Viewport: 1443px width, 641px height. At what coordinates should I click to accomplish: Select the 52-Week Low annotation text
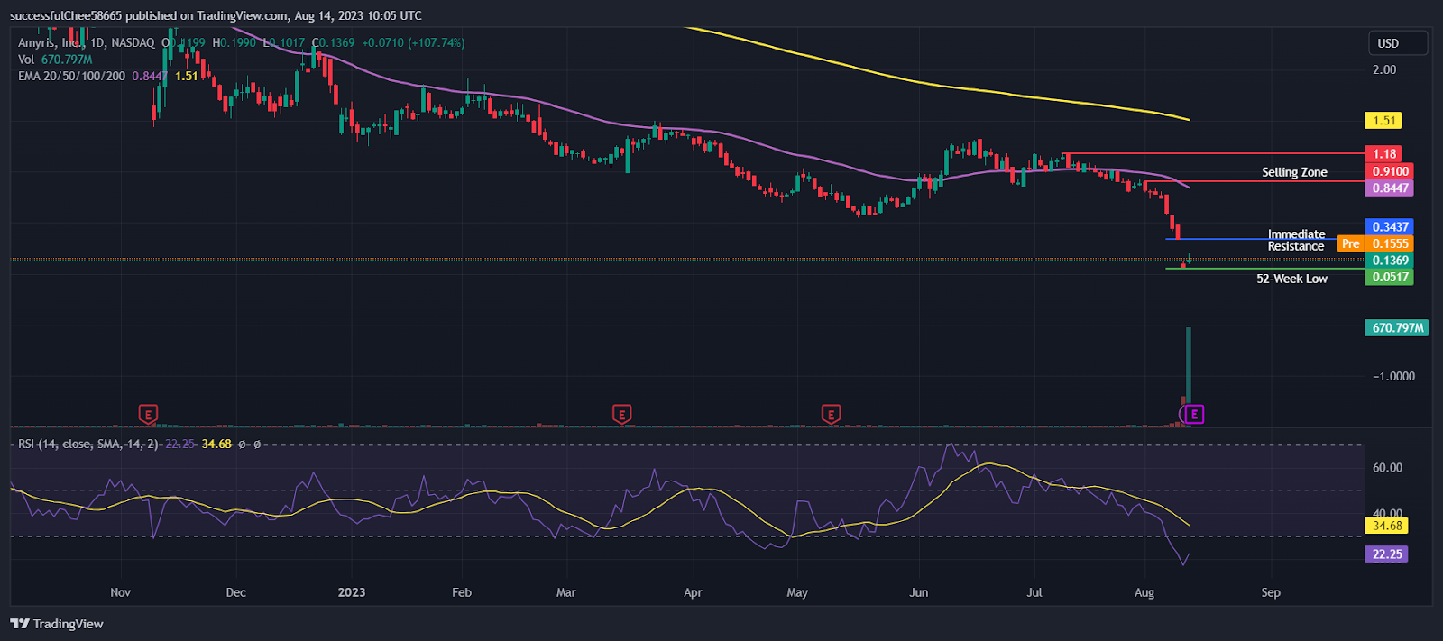point(1291,279)
